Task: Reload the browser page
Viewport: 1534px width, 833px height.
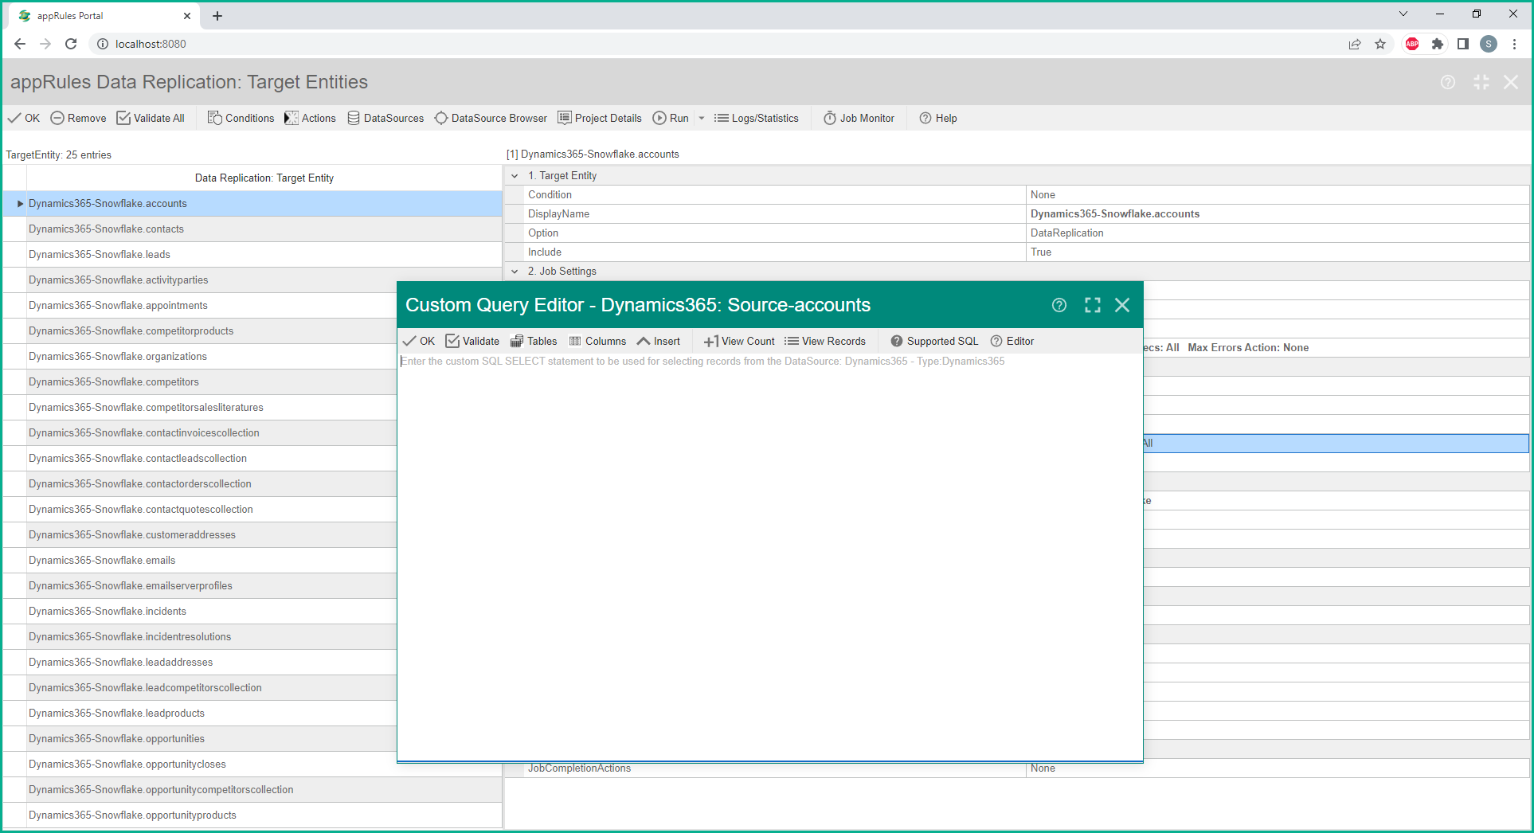Action: pyautogui.click(x=71, y=44)
